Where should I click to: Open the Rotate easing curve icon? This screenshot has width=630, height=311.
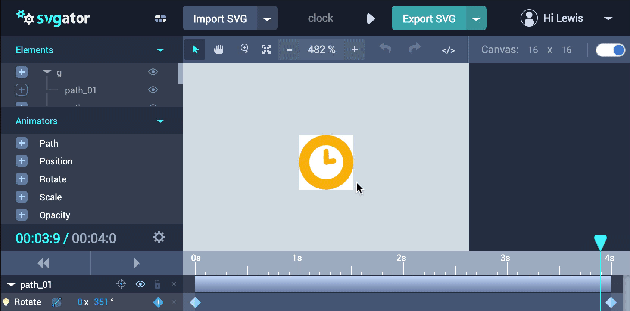pyautogui.click(x=56, y=302)
